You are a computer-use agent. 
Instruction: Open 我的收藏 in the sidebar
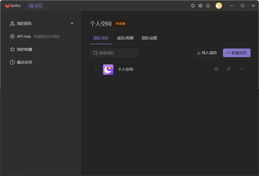point(24,49)
